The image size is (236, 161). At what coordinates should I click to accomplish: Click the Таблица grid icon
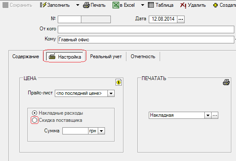151,5
